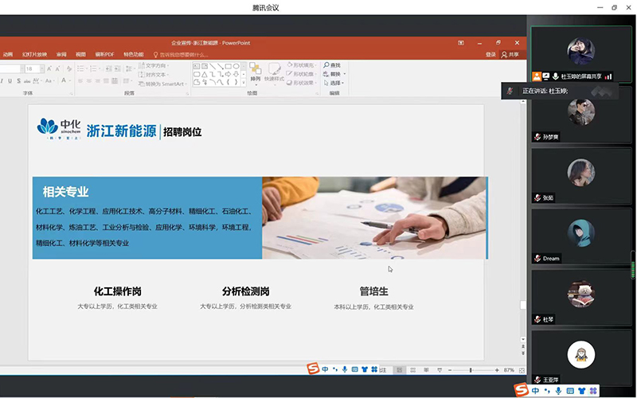
Task: Open 形状效果 shape effects menu
Action: (x=302, y=83)
